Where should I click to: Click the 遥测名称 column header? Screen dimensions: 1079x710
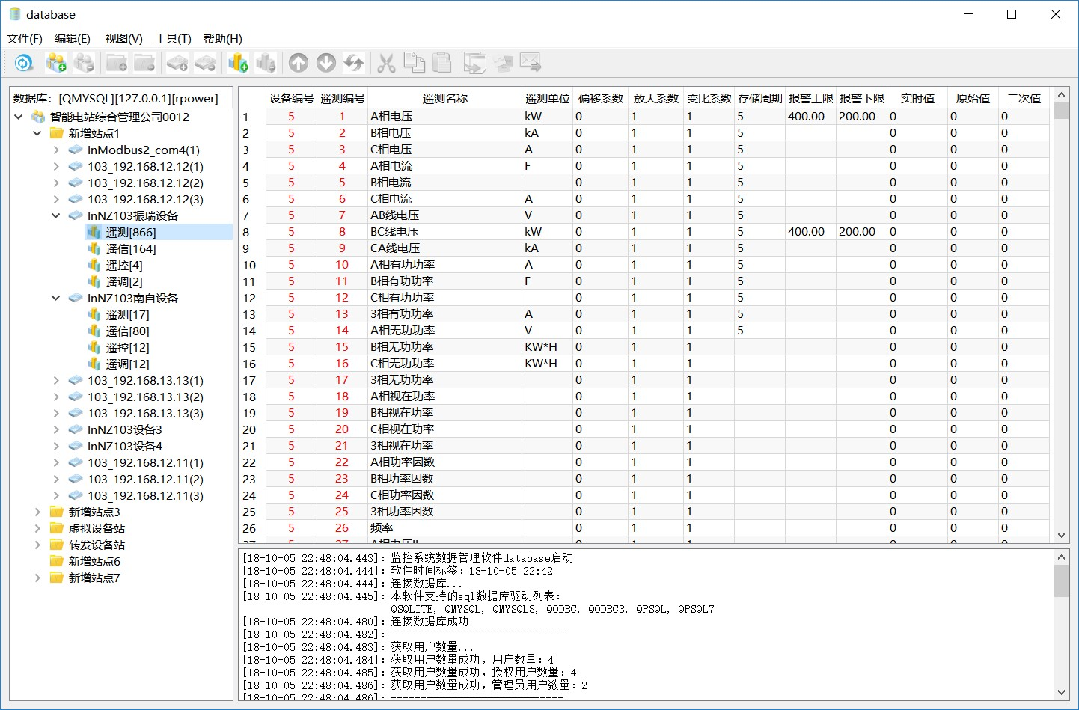pyautogui.click(x=444, y=99)
